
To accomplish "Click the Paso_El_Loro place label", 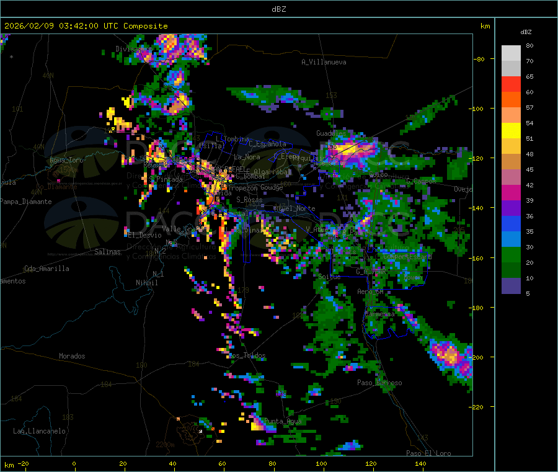I will [428, 453].
